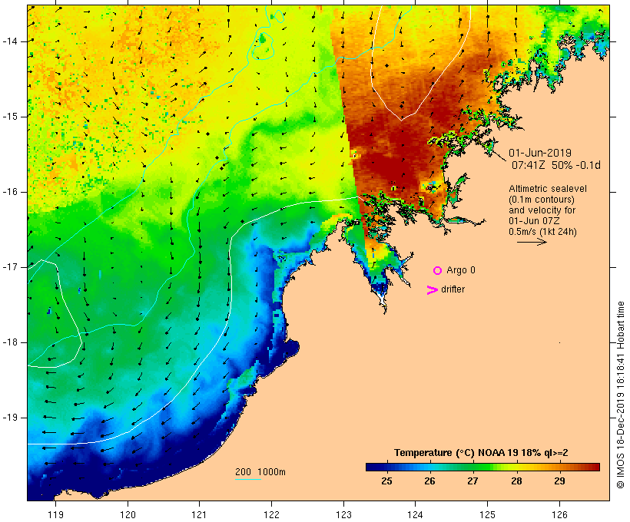The height and width of the screenshot is (522, 630).
Task: Click the temperature color bar
Action: (x=482, y=467)
